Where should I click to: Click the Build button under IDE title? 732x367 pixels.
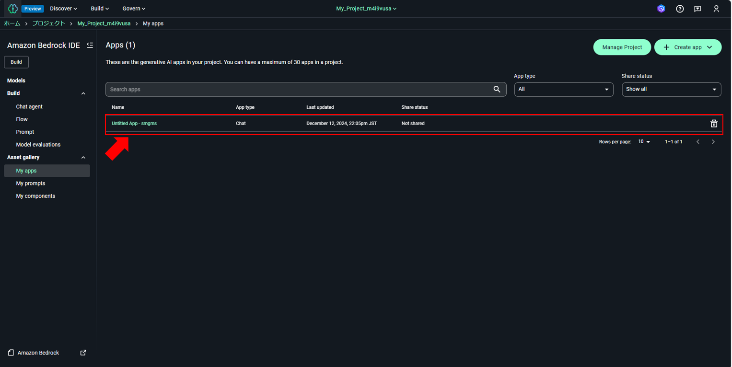click(16, 62)
